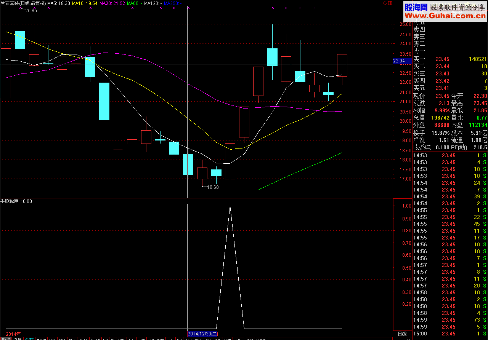Click the MA20: 21.52 legend
Image resolution: width=488 pixels, height=340 pixels.
tap(112, 3)
